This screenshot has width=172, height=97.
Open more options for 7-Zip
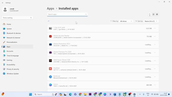point(155,28)
